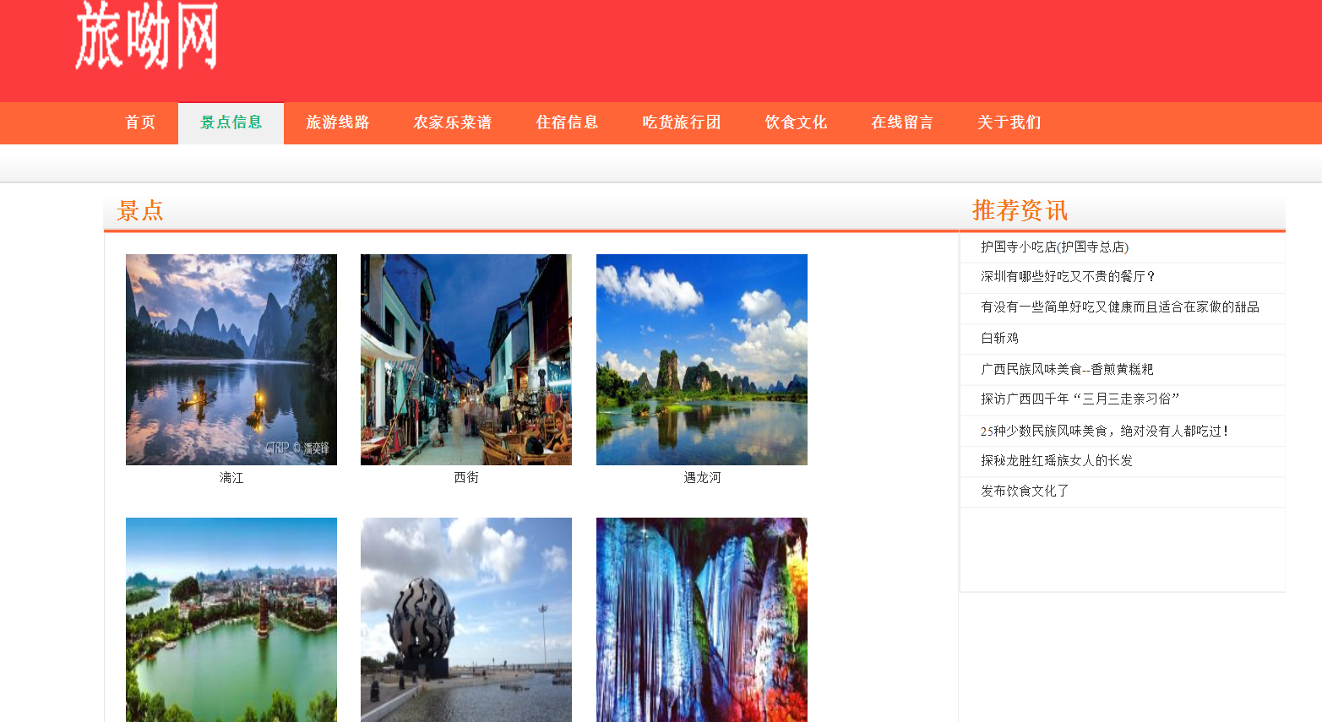This screenshot has width=1322, height=722.
Task: Read the 护国寺小吃店 article
Action: coord(1054,247)
